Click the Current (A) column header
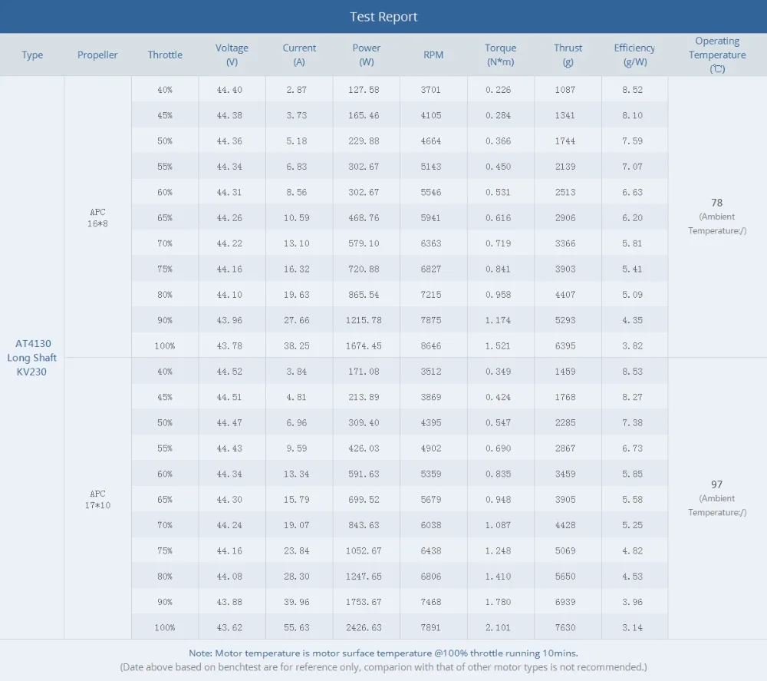 coord(299,55)
